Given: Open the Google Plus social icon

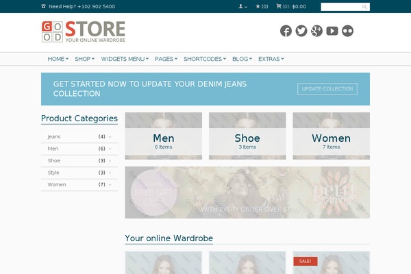Looking at the screenshot, I should point(316,31).
